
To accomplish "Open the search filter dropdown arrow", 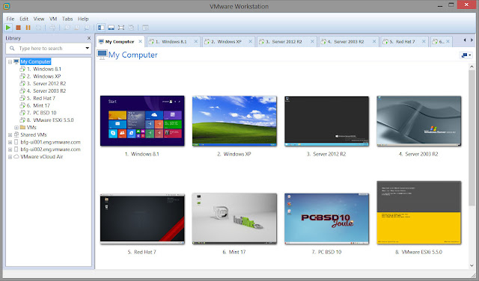I will pos(88,49).
